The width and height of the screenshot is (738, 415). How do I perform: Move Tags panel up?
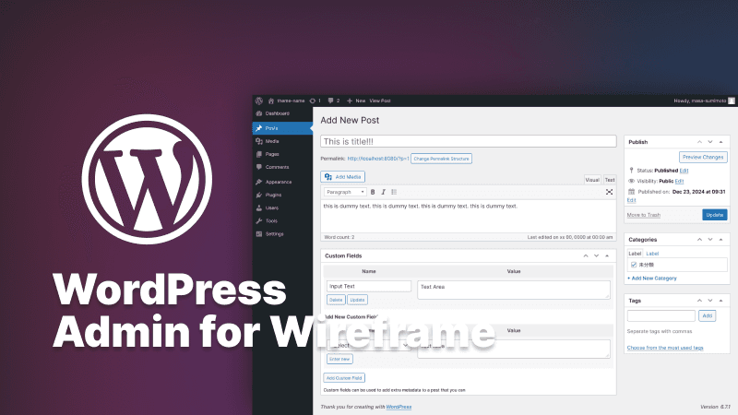[x=699, y=301]
